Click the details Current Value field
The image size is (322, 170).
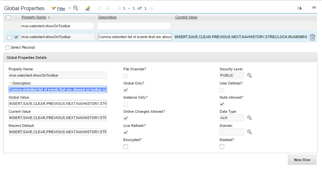pos(58,118)
